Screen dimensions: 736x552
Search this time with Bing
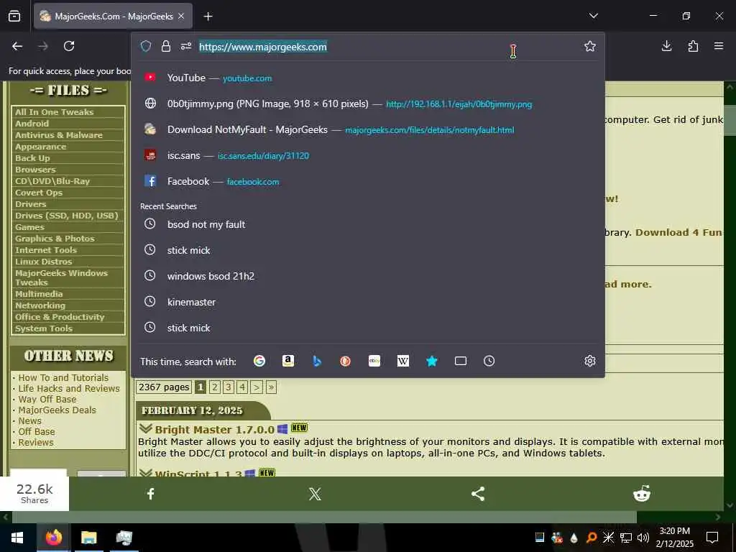pos(317,361)
